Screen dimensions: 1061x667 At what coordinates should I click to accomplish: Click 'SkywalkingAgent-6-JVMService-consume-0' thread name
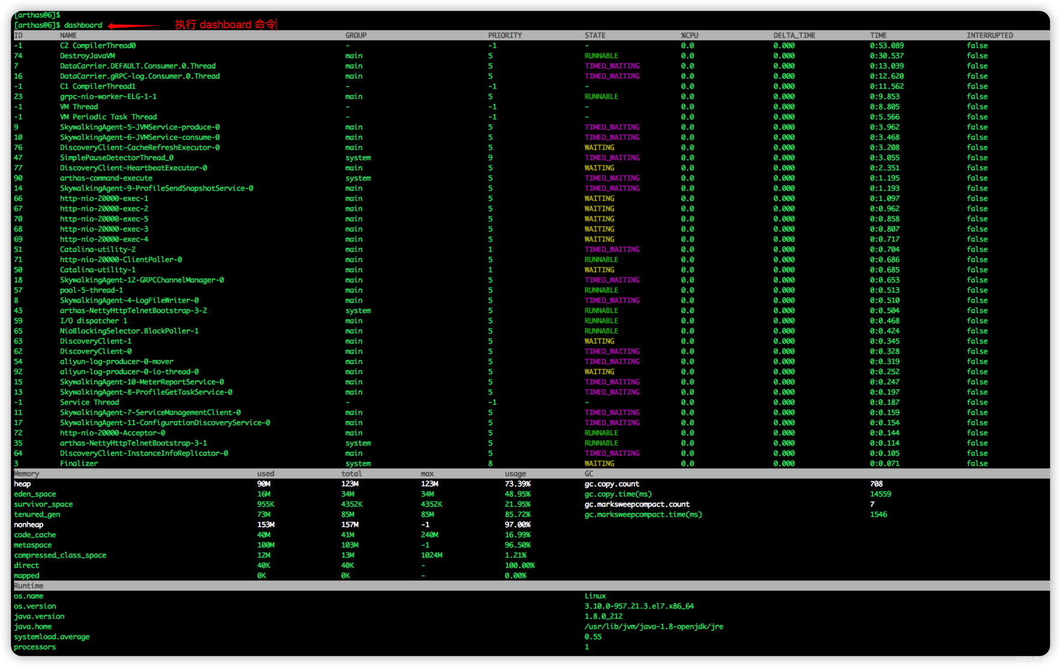(140, 137)
